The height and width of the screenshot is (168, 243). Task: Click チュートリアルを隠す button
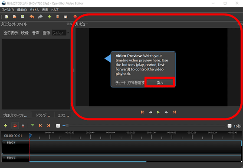[x=130, y=83]
